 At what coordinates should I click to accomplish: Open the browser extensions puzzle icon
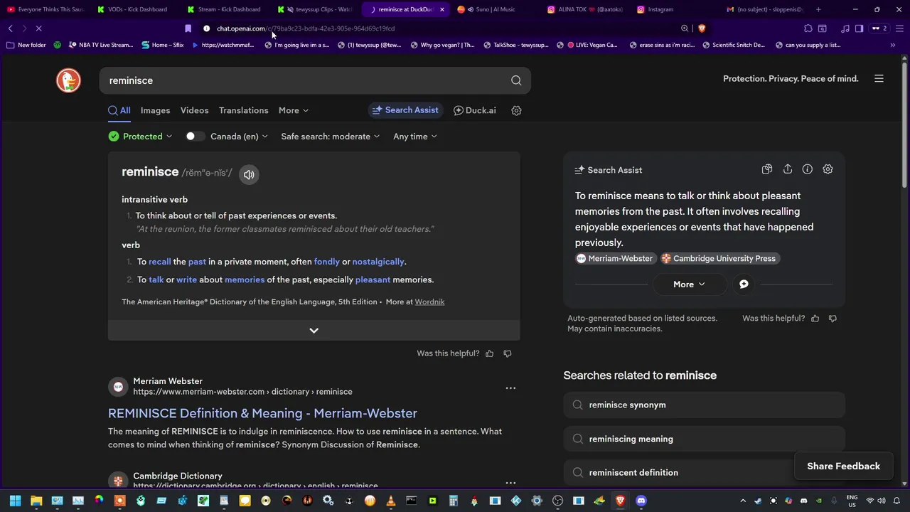[808, 28]
